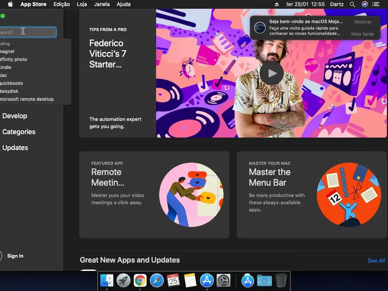This screenshot has height=291, width=388.
Task: Click the macOS Mojave welcome notification text
Action: 306,27
